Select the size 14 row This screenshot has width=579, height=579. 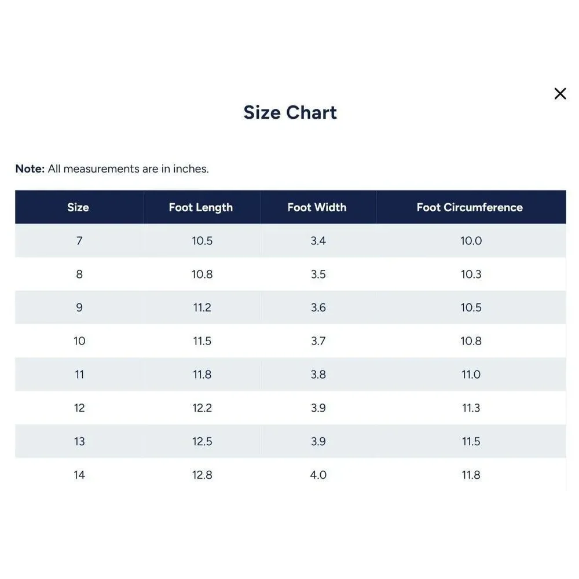pyautogui.click(x=290, y=475)
